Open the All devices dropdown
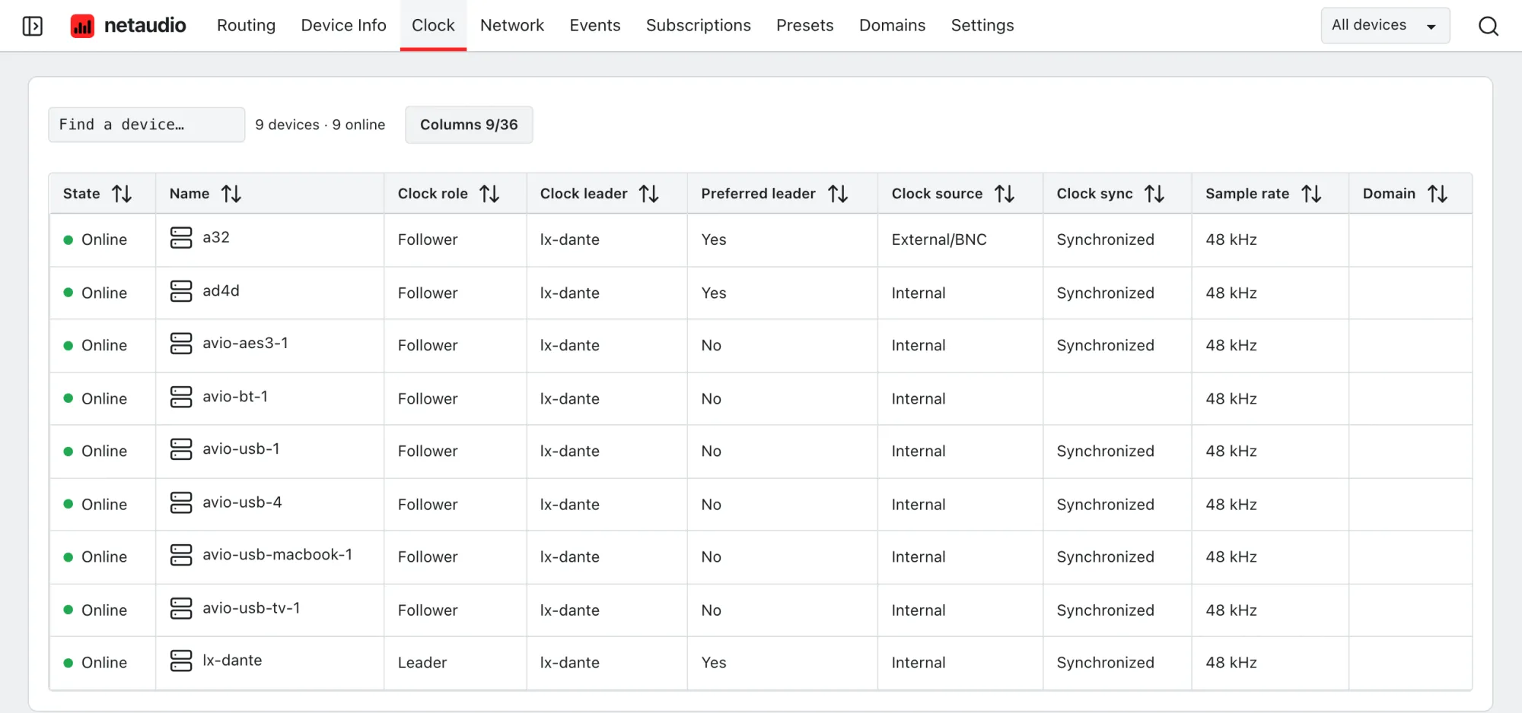Viewport: 1522px width, 713px height. pyautogui.click(x=1385, y=25)
